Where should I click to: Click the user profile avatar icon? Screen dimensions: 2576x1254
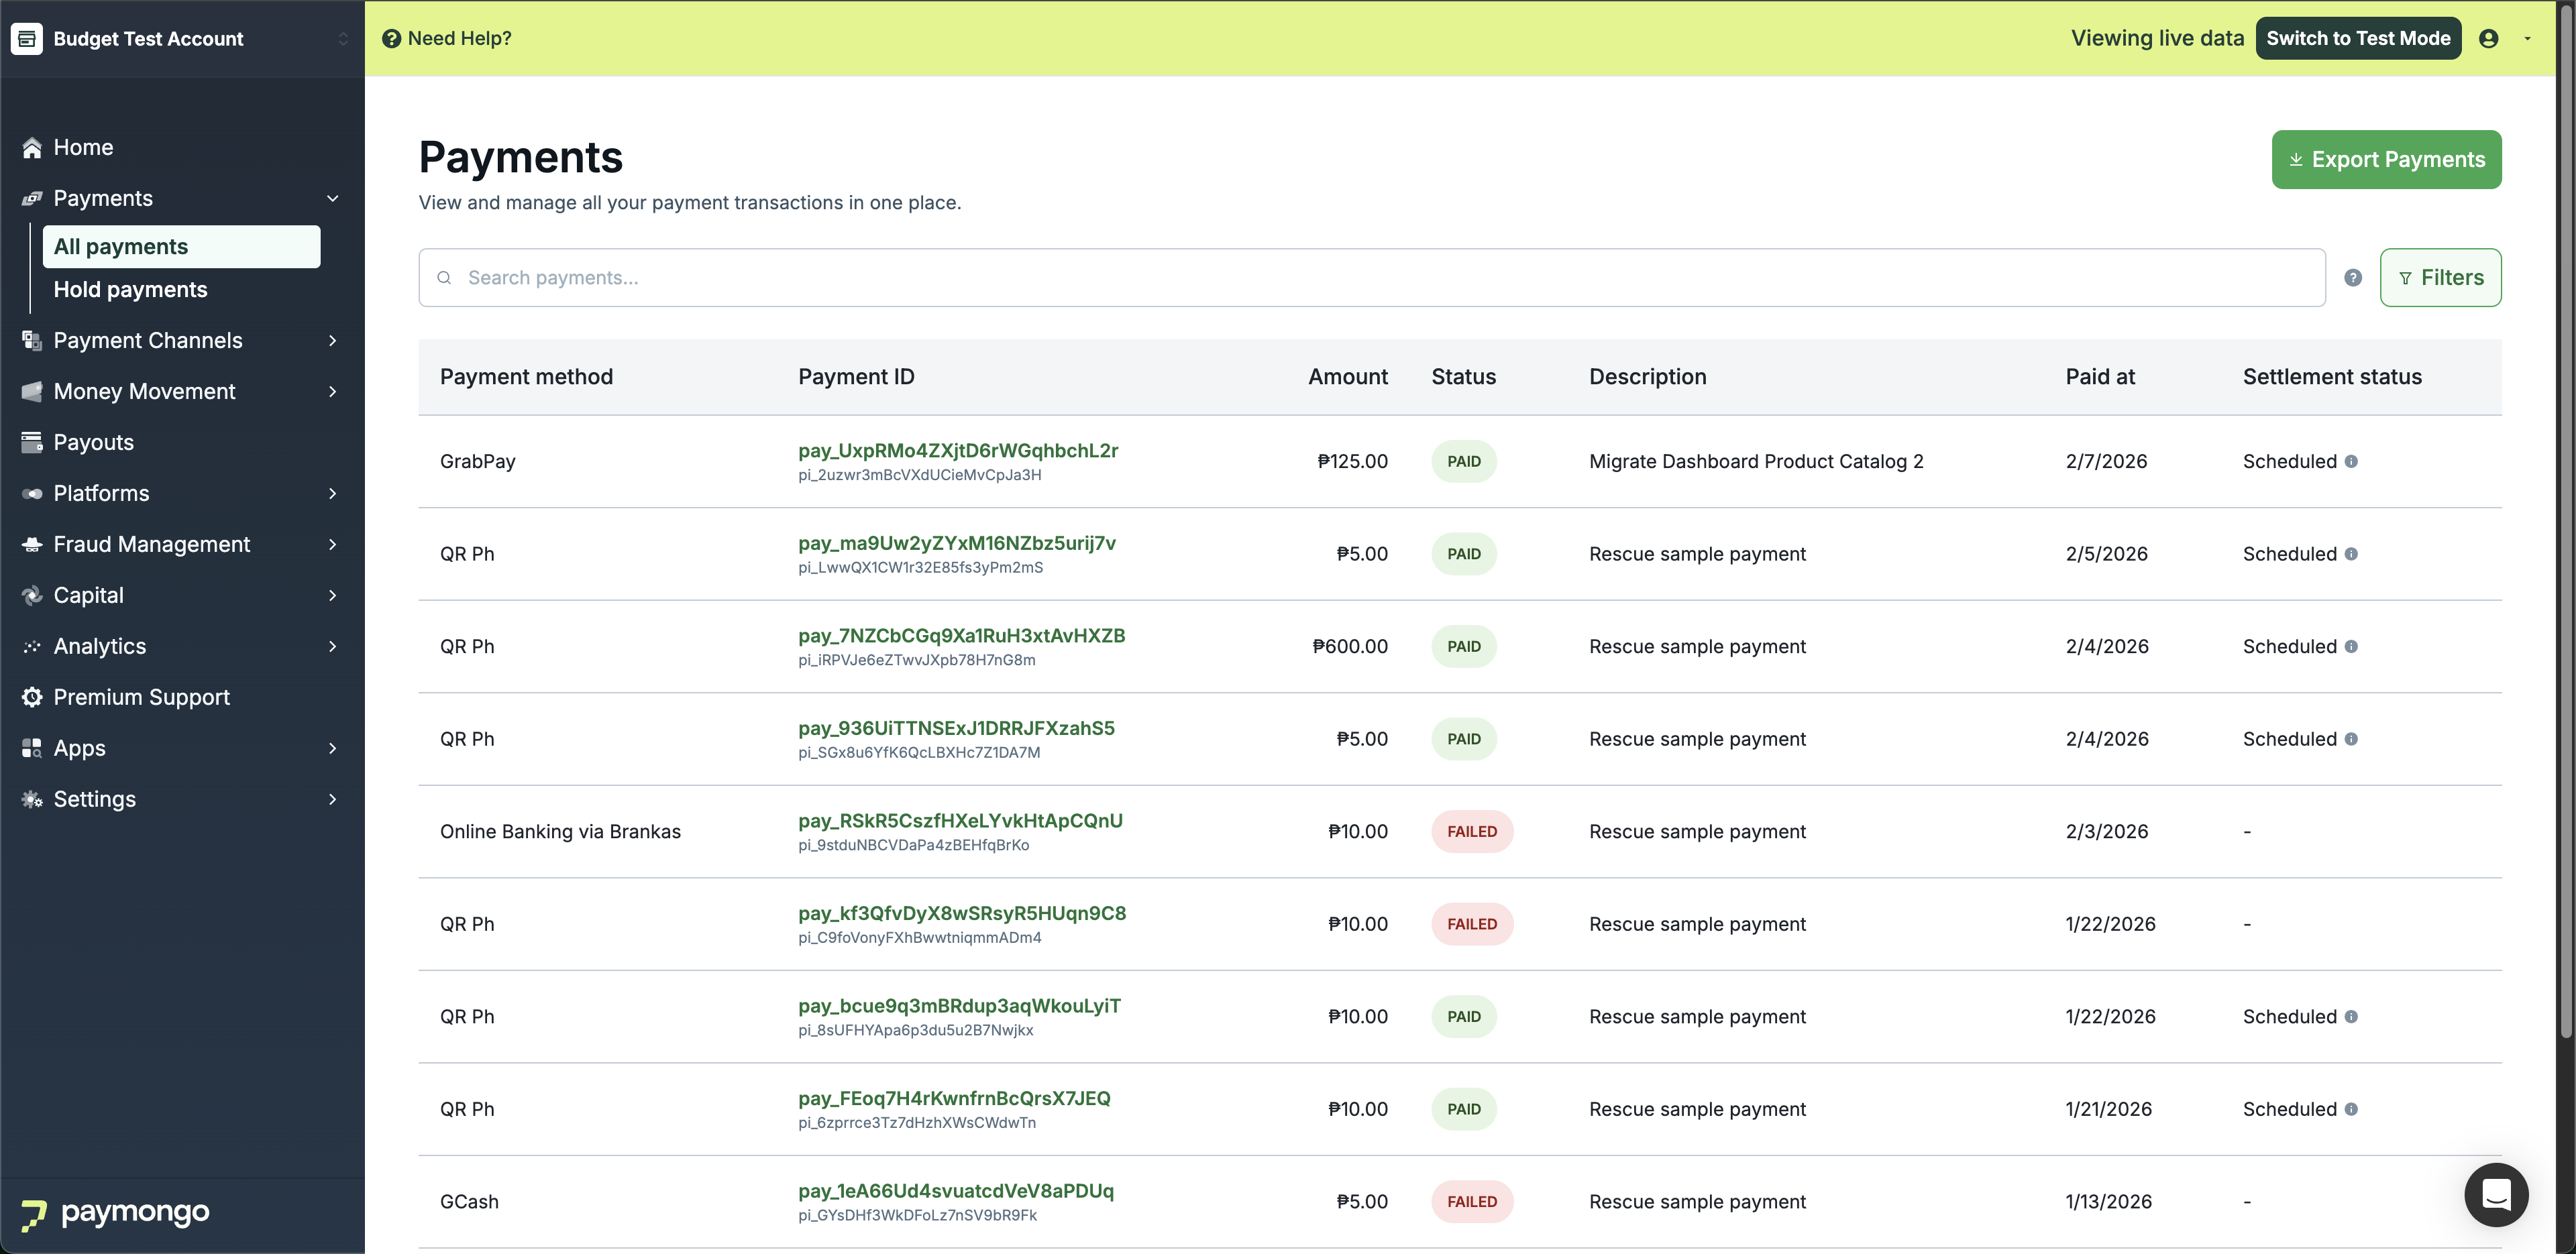pyautogui.click(x=2488, y=38)
